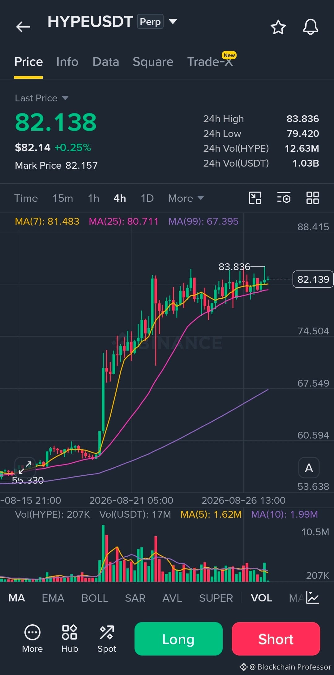Open chart settings icon with gear
The image size is (334, 675).
[284, 198]
